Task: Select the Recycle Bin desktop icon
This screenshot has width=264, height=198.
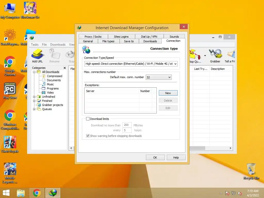Action: tap(251, 171)
